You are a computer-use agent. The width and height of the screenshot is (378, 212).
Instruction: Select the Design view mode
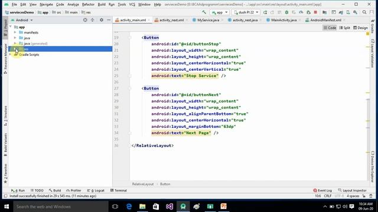coord(361,28)
